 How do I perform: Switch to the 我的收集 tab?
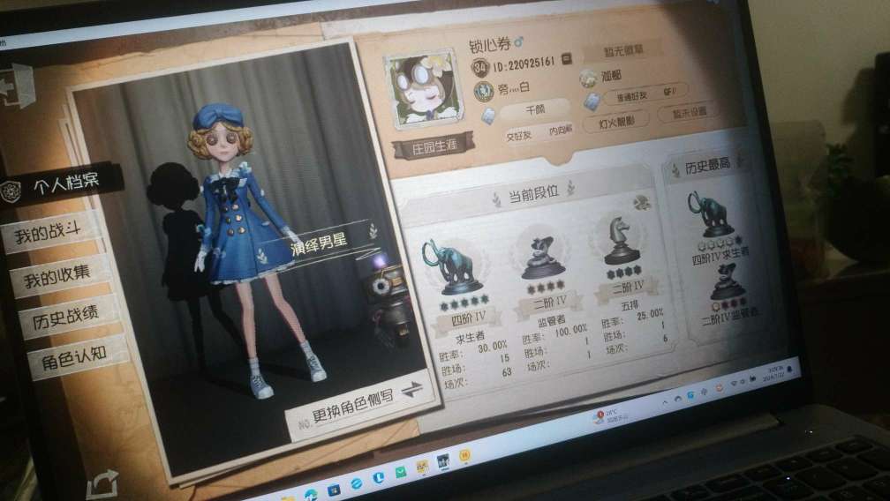[58, 275]
